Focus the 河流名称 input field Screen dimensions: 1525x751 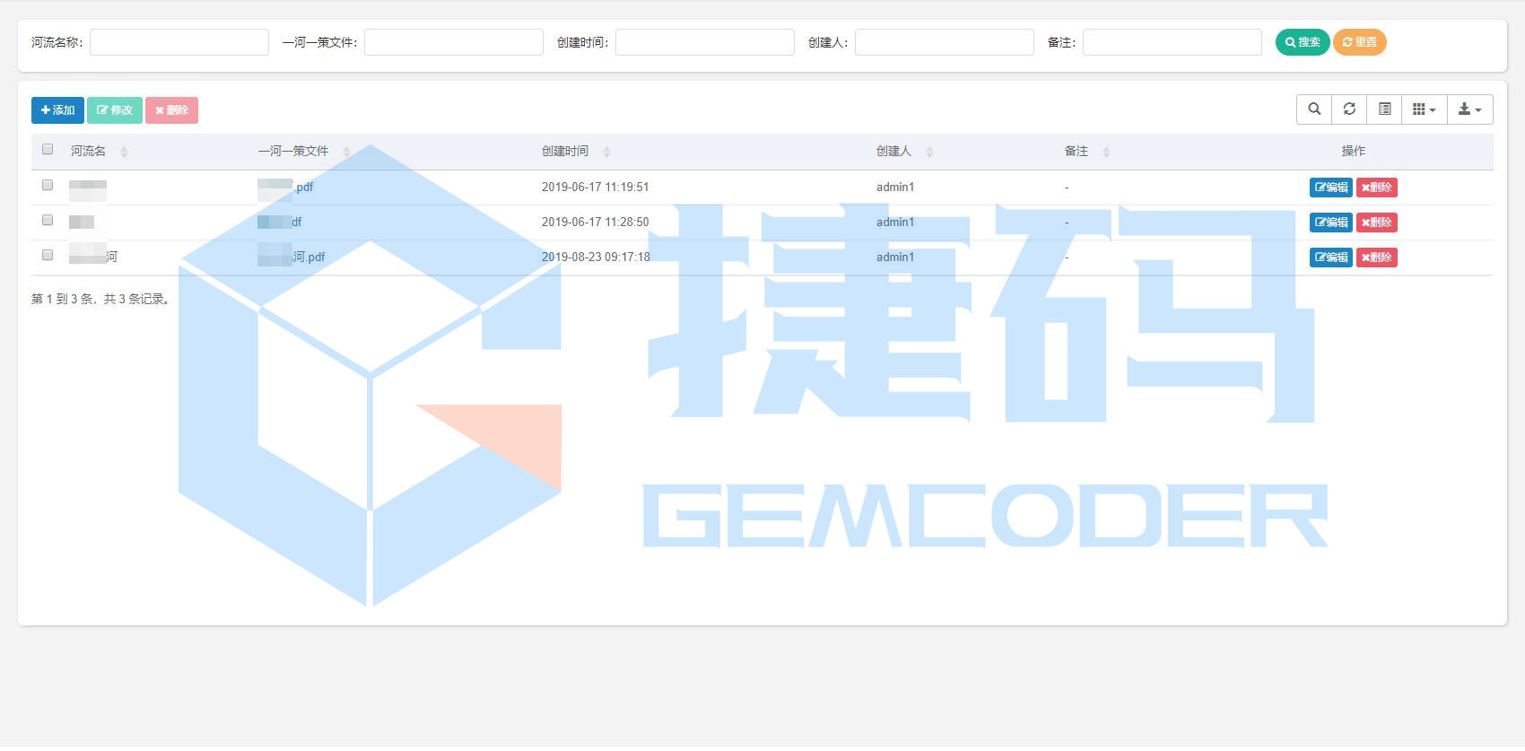tap(179, 42)
